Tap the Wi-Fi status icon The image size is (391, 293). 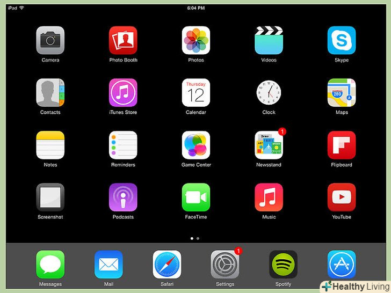[x=21, y=8]
